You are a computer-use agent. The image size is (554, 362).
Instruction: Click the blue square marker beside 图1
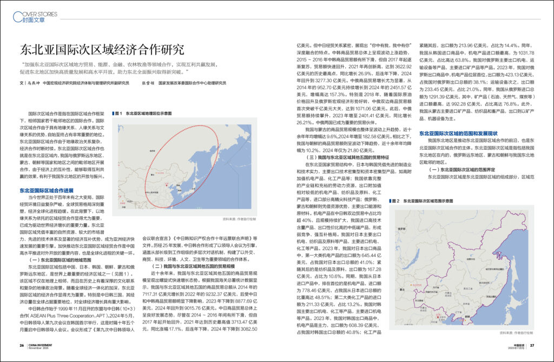pos(113,114)
